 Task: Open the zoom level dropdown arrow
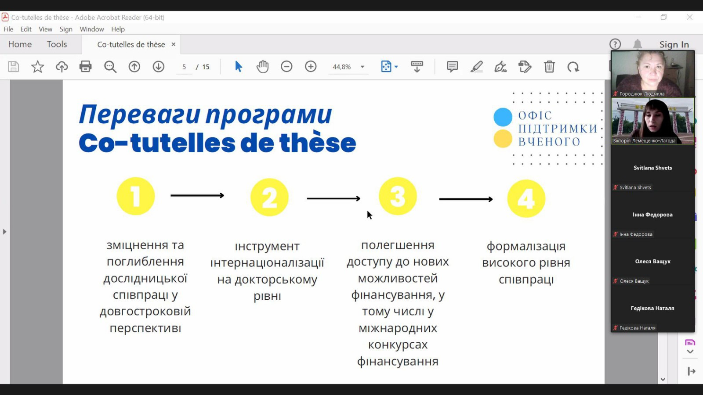point(362,67)
